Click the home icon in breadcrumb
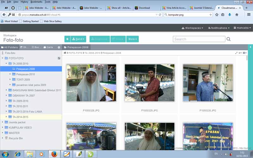Viewport: 253px width, 158px height. point(65,53)
